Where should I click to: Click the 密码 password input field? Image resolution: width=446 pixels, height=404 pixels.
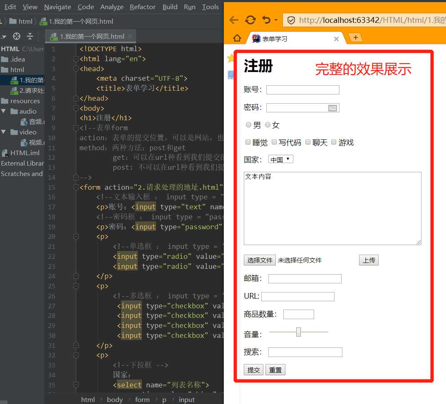[302, 108]
